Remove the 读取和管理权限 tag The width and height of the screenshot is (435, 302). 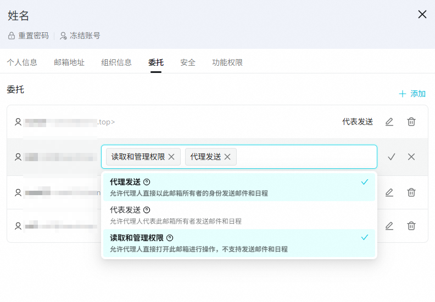tap(171, 157)
